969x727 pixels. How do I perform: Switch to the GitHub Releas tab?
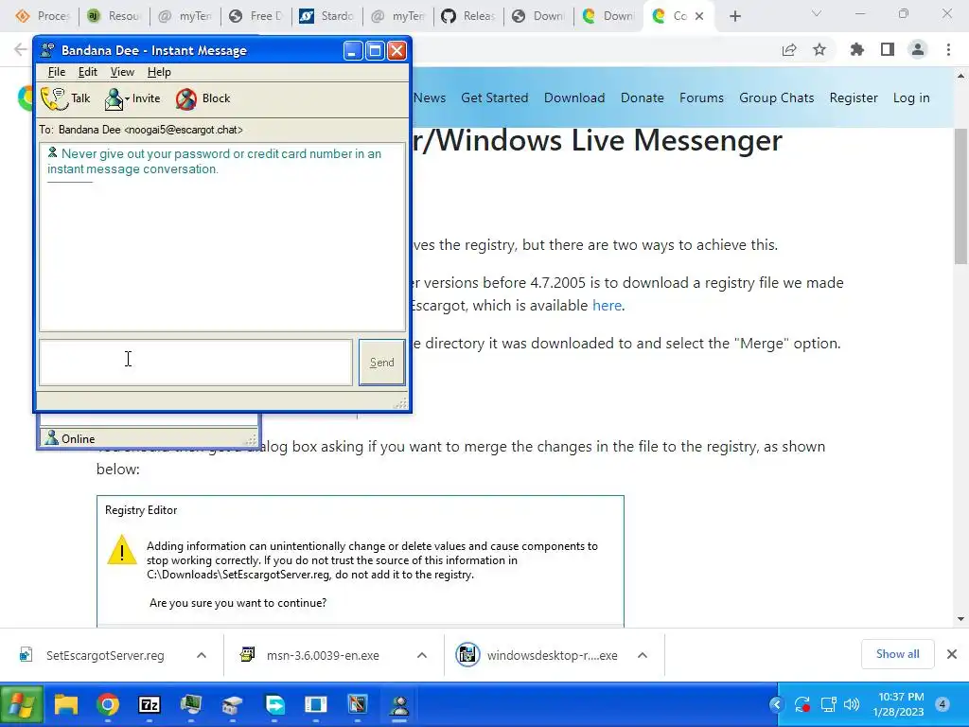(x=469, y=16)
